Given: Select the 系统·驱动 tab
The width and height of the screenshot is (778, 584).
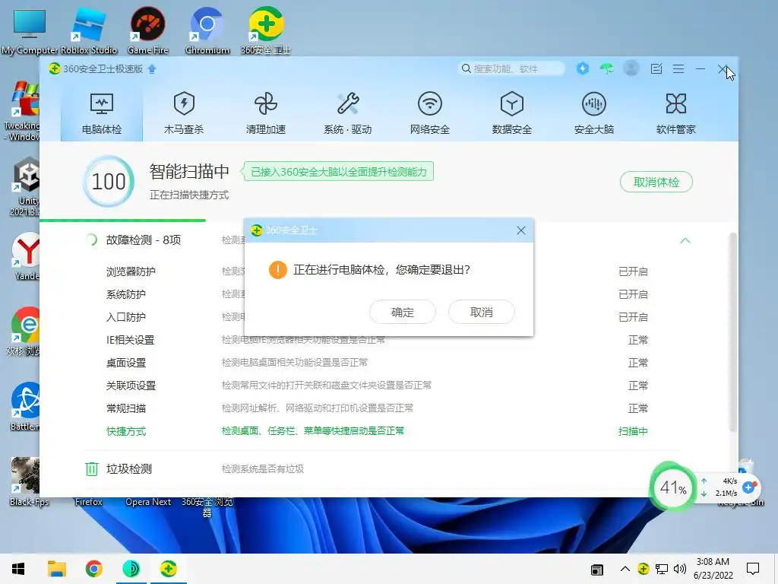Looking at the screenshot, I should point(348,113).
